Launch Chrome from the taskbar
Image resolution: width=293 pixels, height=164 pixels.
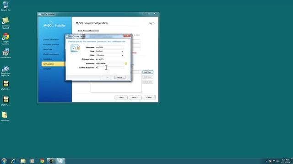(x=42, y=161)
